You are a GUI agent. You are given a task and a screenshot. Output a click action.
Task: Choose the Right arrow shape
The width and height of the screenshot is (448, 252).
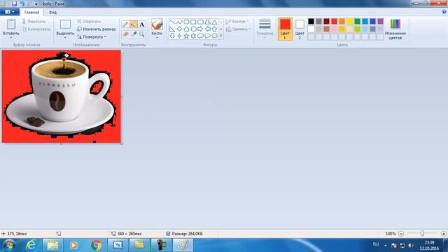click(200, 29)
